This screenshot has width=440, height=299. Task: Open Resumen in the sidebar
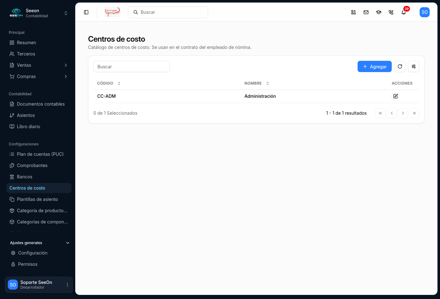point(39,43)
